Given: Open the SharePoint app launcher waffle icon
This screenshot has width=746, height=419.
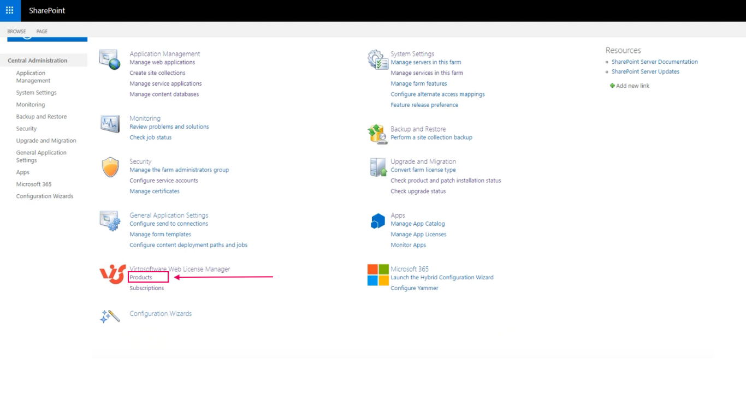Looking at the screenshot, I should [9, 10].
